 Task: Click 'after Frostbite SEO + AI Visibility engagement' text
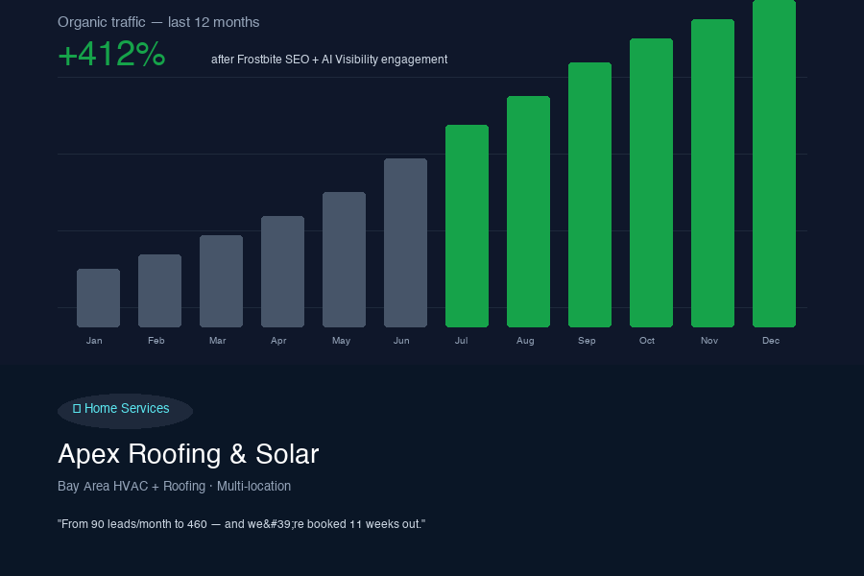(x=329, y=60)
